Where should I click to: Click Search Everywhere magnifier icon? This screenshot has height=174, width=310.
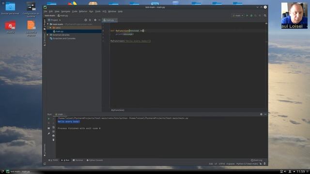[265, 15]
